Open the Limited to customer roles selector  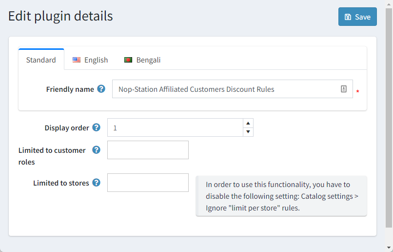click(x=148, y=150)
